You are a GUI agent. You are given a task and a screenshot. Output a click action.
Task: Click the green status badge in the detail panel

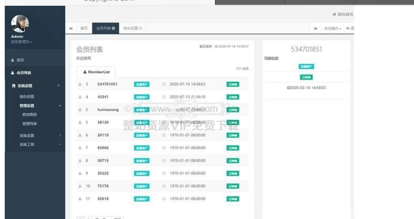tap(306, 77)
